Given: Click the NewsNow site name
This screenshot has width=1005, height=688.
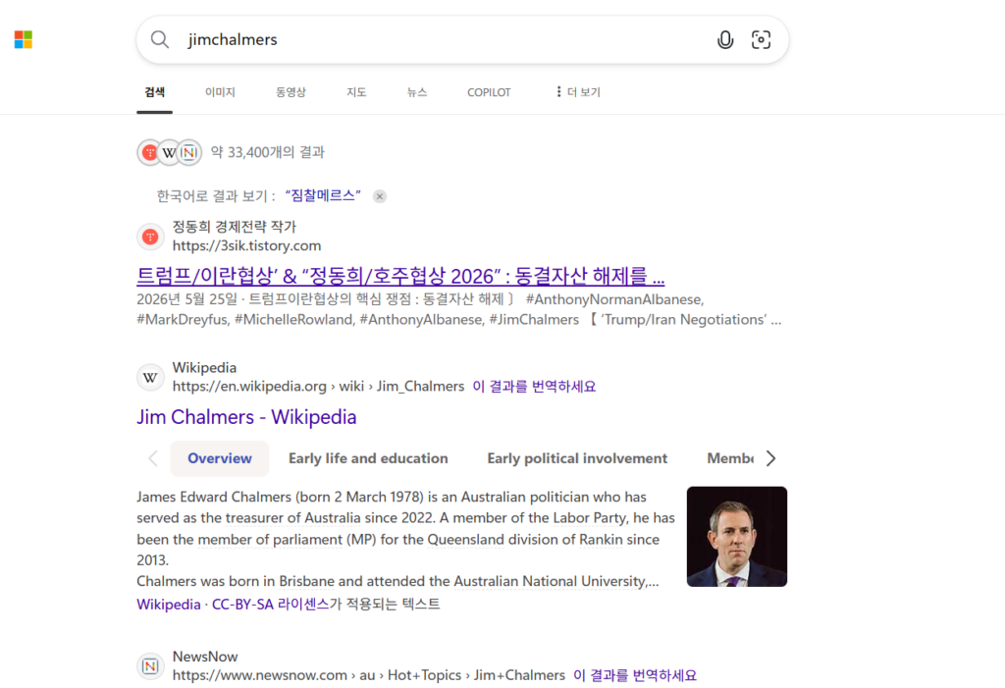Looking at the screenshot, I should 205,657.
